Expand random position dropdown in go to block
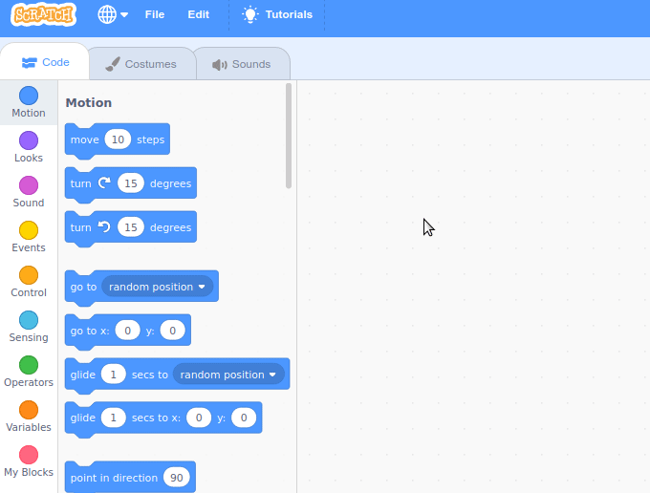The width and height of the screenshot is (650, 493). [157, 287]
